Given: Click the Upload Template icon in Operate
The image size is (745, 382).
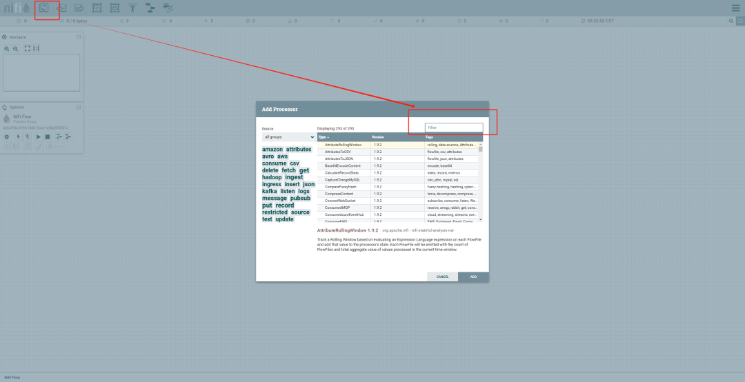Looking at the screenshot, I should (x=68, y=137).
